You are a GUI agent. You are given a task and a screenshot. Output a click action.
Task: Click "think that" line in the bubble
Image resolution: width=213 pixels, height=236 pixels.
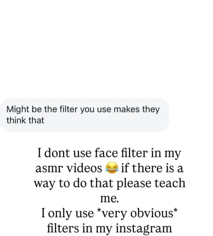pyautogui.click(x=25, y=120)
